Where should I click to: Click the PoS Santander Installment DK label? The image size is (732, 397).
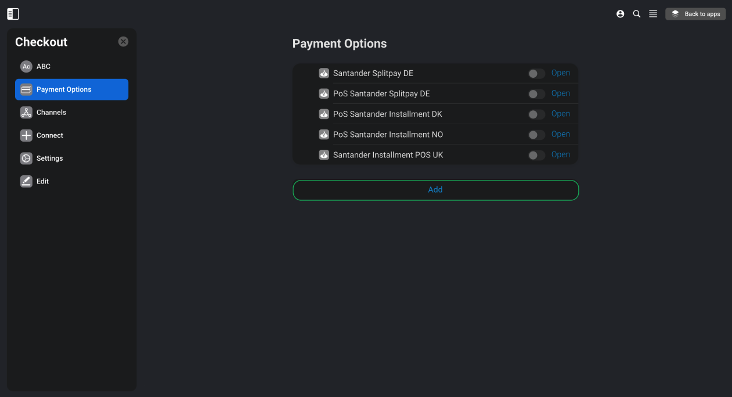[x=388, y=114]
